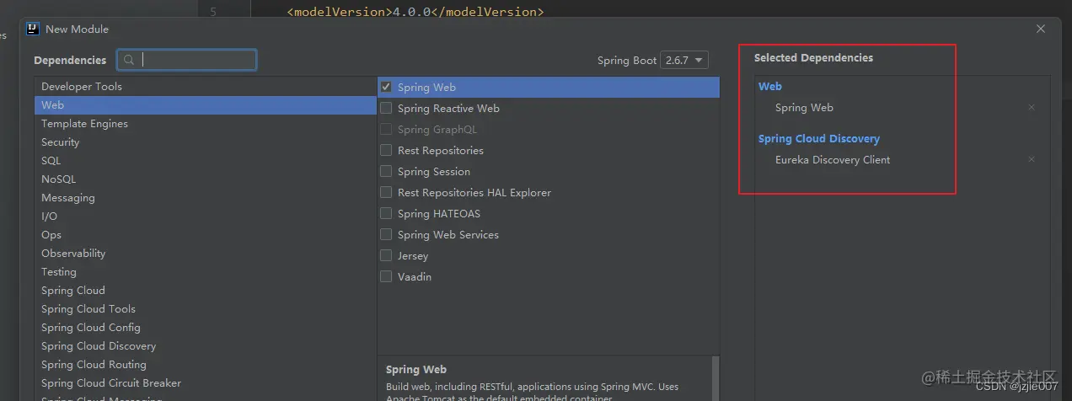Enable the Spring HATEOAS checkbox

click(386, 213)
